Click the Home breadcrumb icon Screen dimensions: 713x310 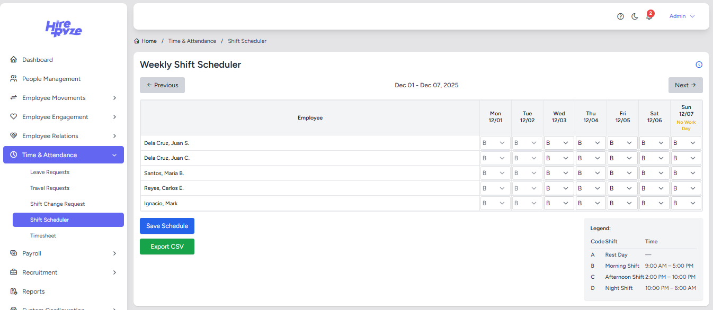click(x=137, y=41)
